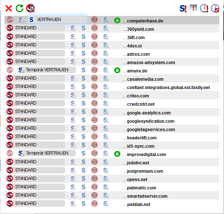Pick STANDARD preset for google-analytics.com
The width and height of the screenshot is (224, 214).
point(36,112)
